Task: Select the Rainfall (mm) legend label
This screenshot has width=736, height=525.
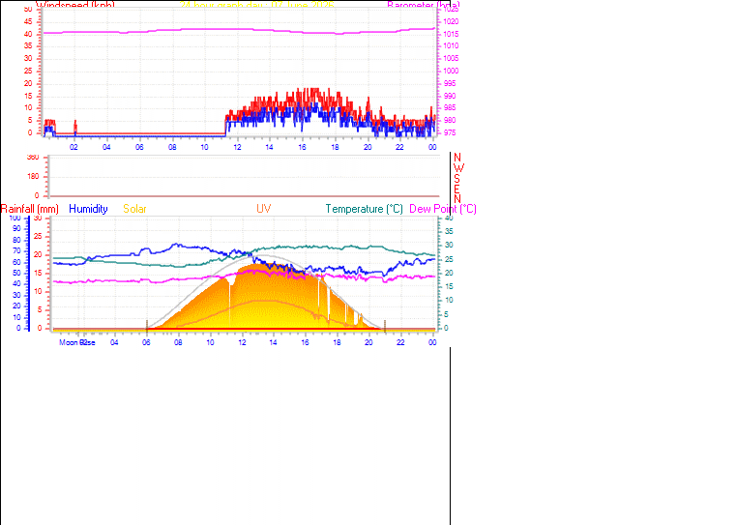Action: click(x=30, y=209)
